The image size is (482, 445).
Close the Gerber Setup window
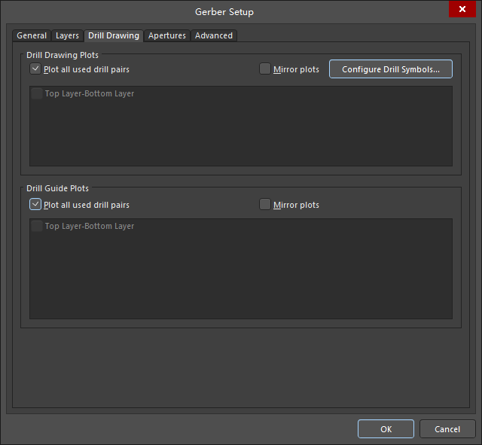pos(462,9)
